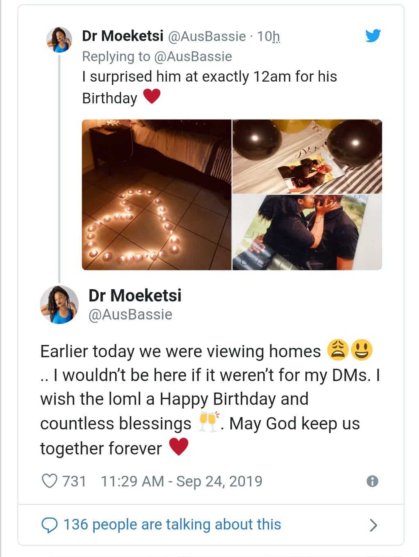Expand conversation with right chevron arrow

pos(373,525)
